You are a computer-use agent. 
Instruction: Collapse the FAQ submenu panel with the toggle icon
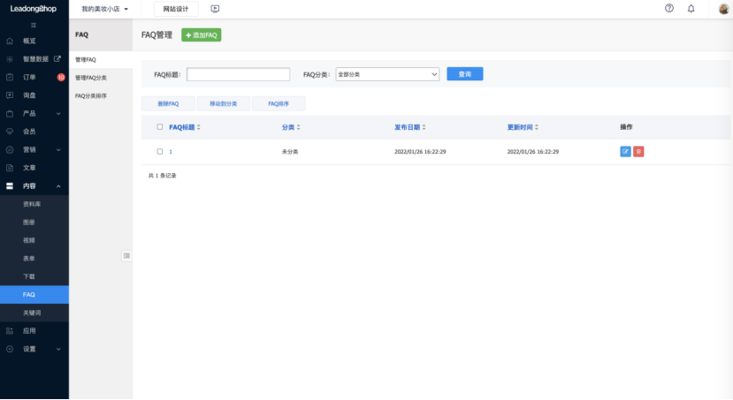click(126, 256)
